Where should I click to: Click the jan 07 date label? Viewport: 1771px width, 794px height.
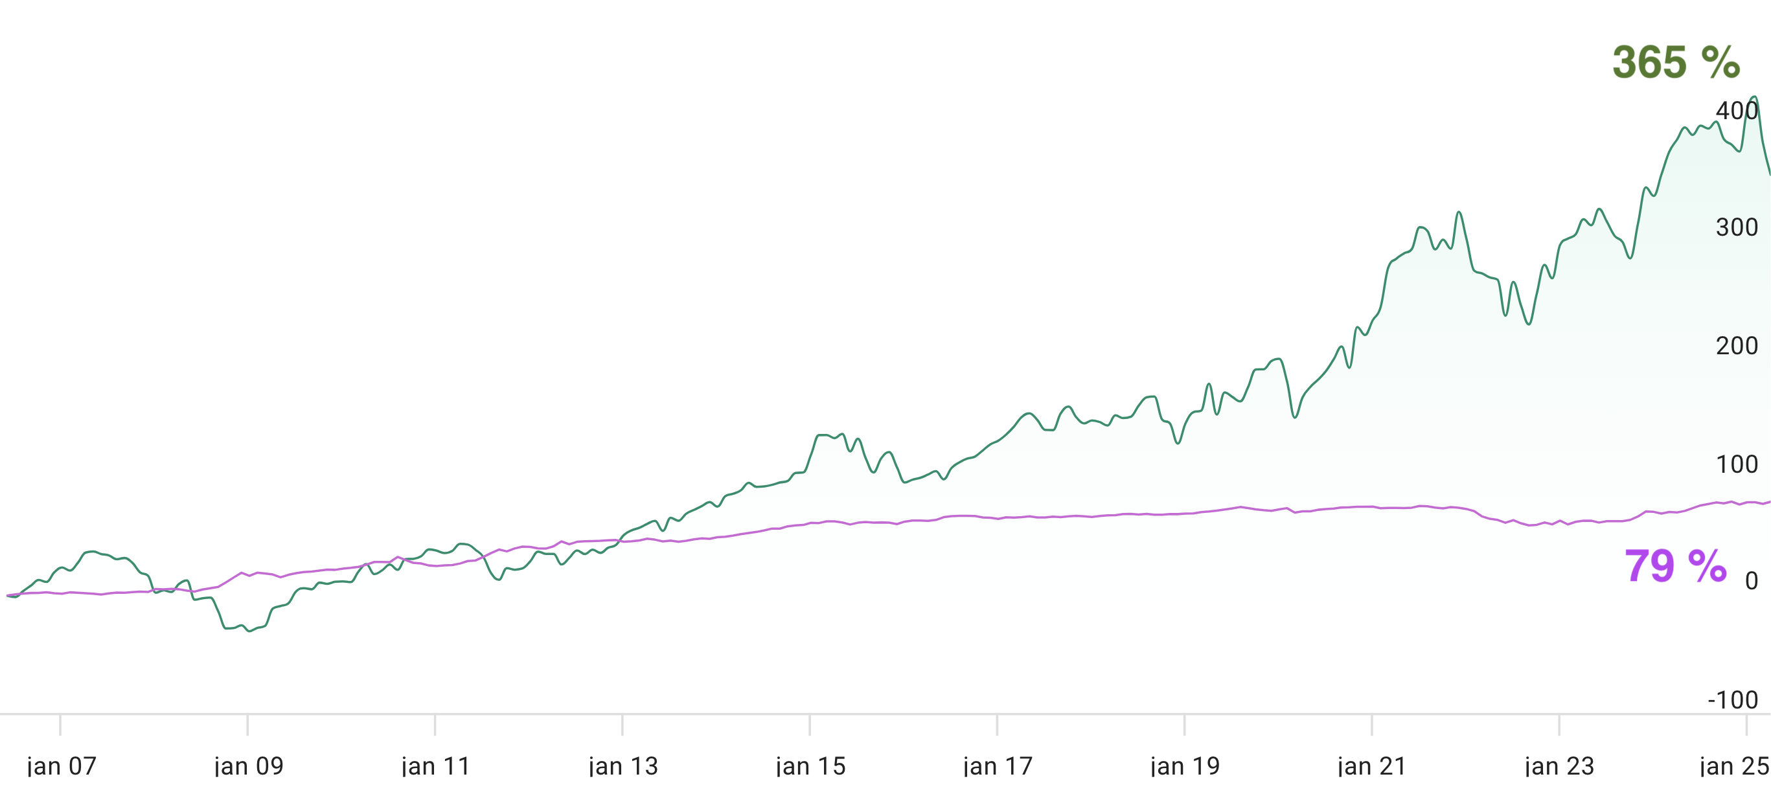pos(61,766)
